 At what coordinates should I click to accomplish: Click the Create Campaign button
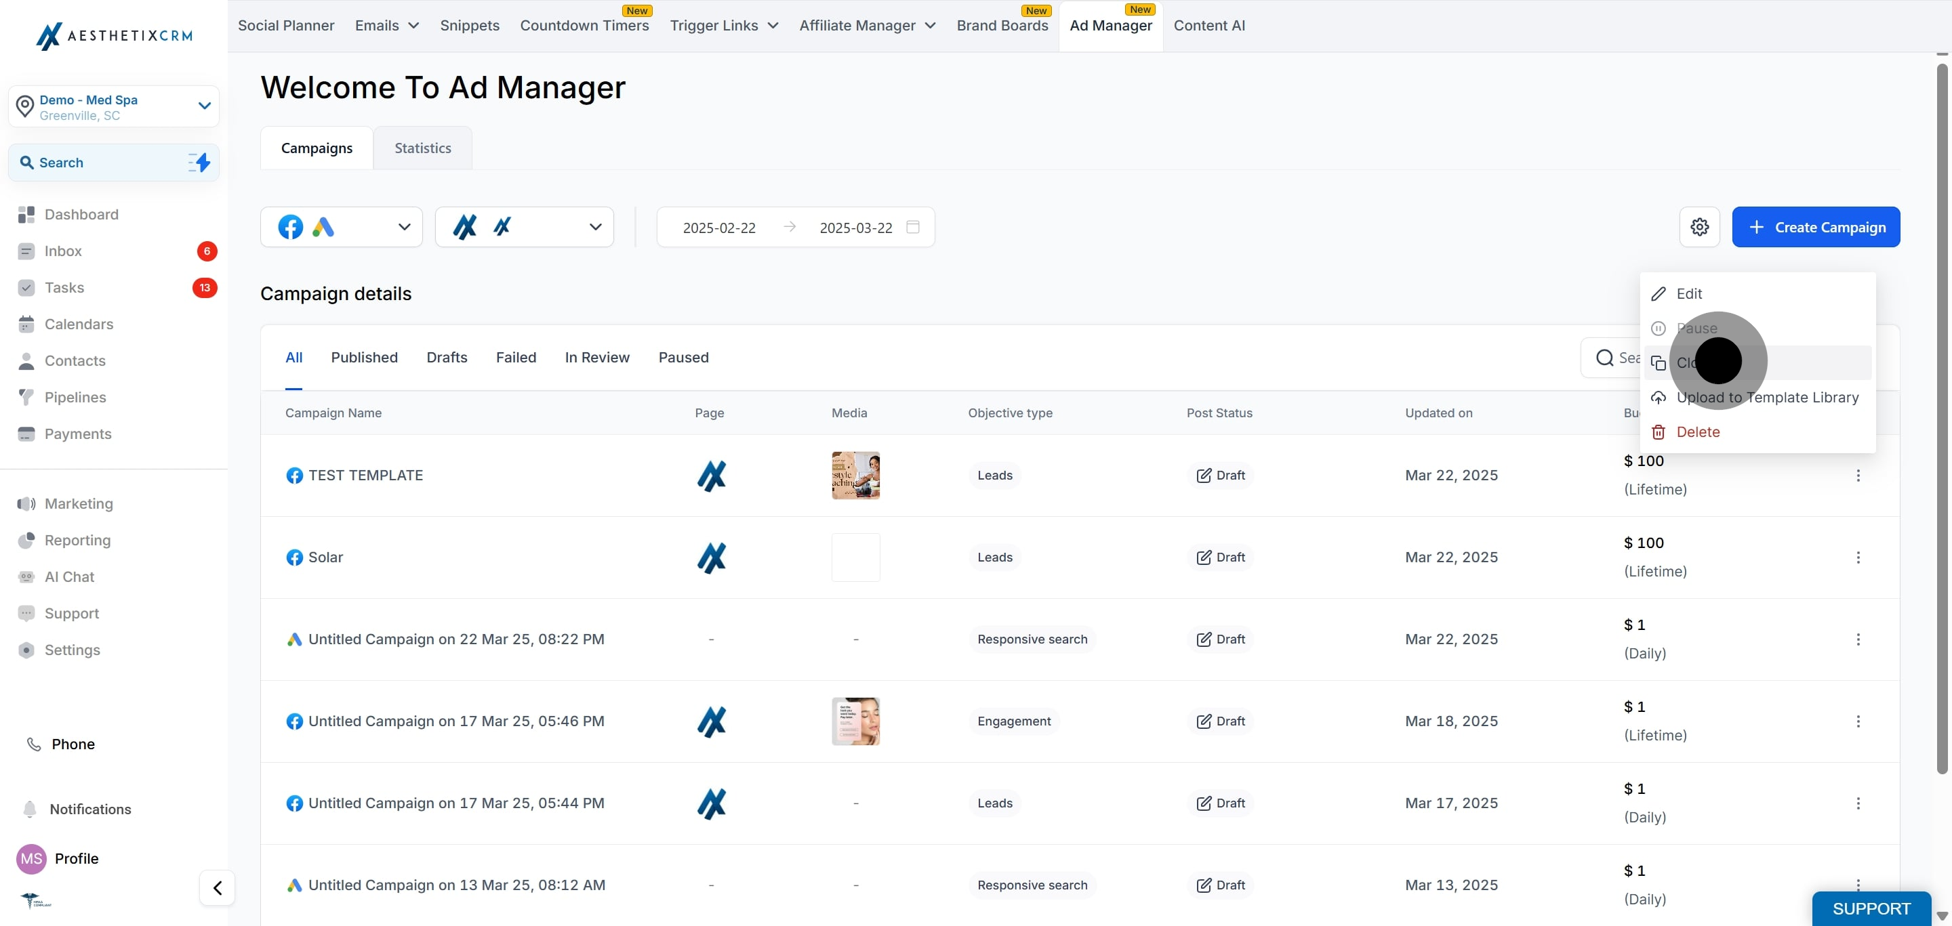click(x=1815, y=227)
